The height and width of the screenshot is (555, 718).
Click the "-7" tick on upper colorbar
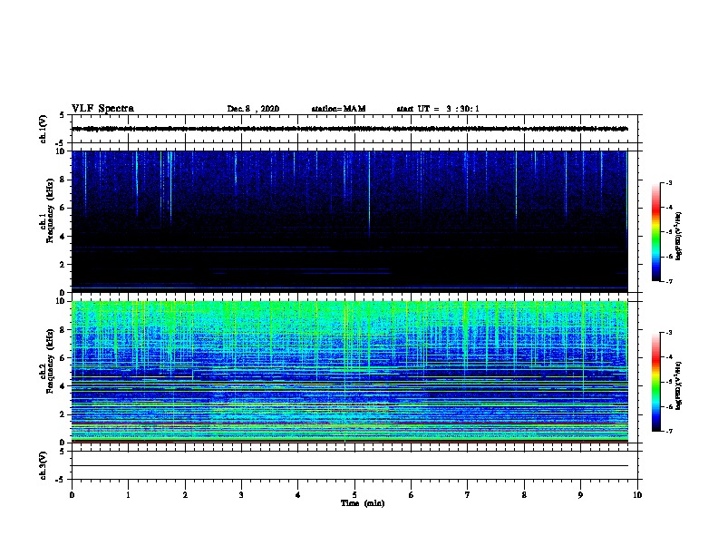pos(668,281)
